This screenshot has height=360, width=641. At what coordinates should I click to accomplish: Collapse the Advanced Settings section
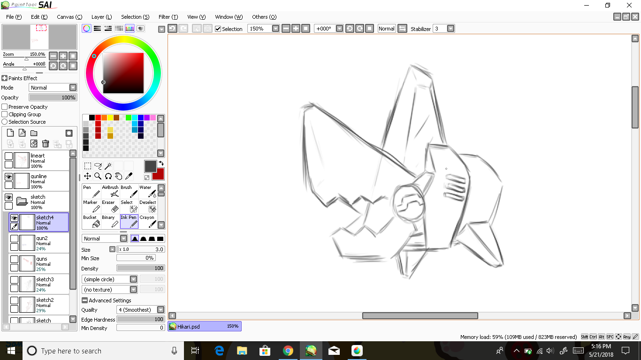click(x=84, y=300)
